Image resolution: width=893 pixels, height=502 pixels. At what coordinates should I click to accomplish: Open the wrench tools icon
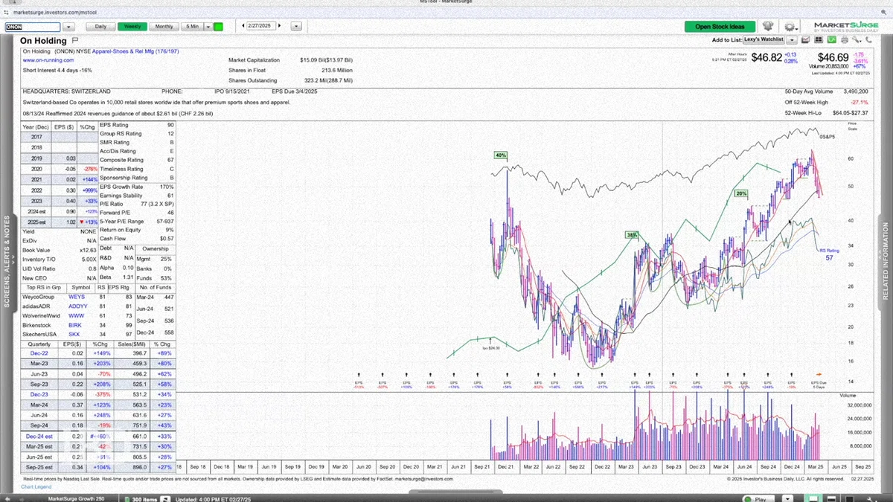coord(858,39)
